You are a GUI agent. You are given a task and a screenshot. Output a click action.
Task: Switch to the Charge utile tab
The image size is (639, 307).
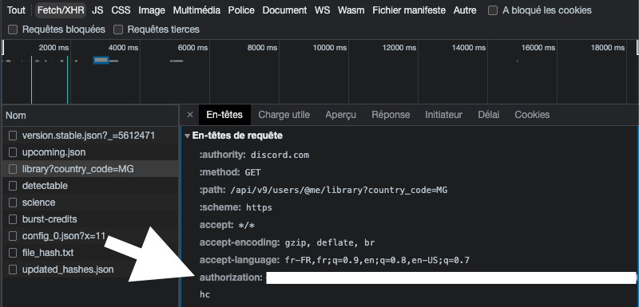tap(284, 115)
